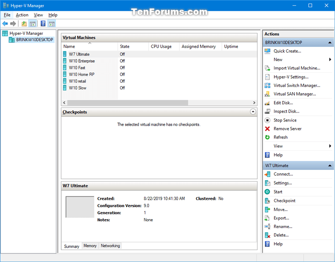This screenshot has width=335, height=262.
Task: Click the Import Virtual Machine icon
Action: (x=267, y=68)
